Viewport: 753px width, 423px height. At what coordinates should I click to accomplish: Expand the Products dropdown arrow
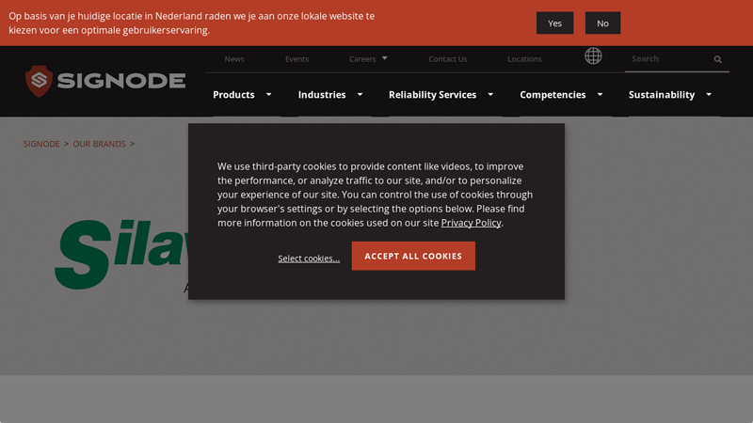coord(269,95)
